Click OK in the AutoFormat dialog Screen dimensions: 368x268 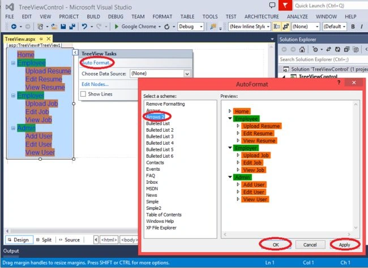(276, 245)
